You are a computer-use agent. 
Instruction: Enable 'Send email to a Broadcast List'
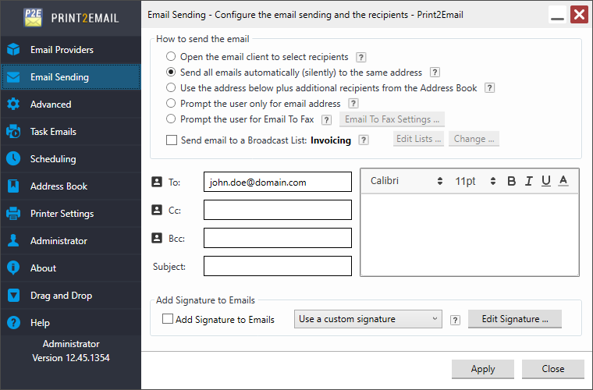tap(172, 140)
